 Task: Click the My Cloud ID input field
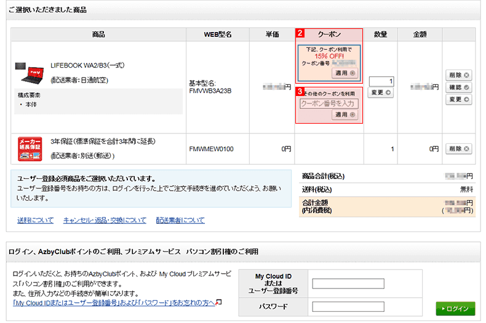tap(348, 284)
